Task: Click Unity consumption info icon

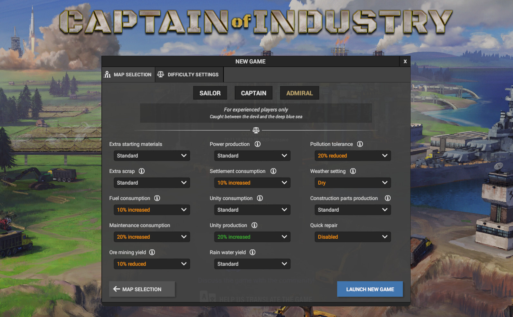Action: coord(260,198)
